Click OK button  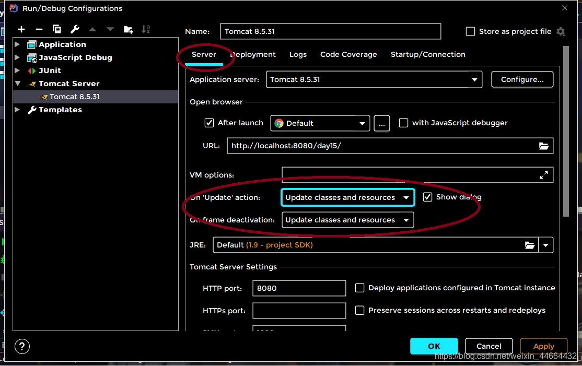434,346
